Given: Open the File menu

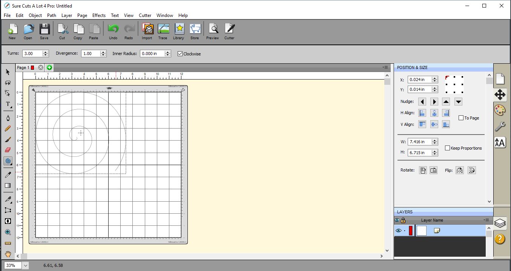Looking at the screenshot, I should pyautogui.click(x=7, y=15).
